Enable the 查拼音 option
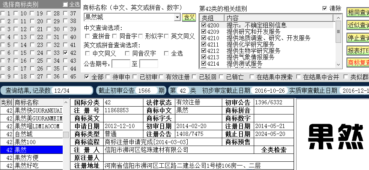Viewport: 369px width, 170px height. (87, 36)
